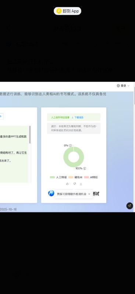Click the blue swirl logo icon

[51, 193]
